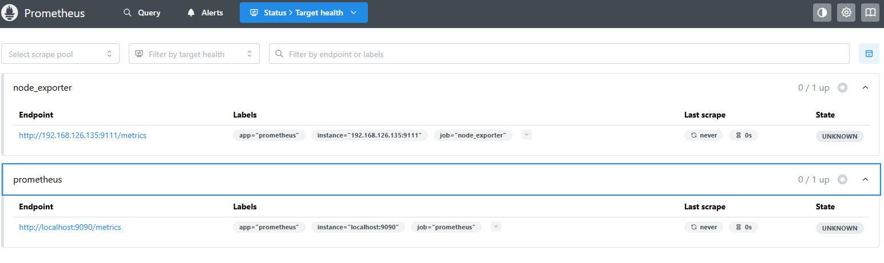The height and width of the screenshot is (263, 884).
Task: Click the Prometheus flame logo
Action: point(10,13)
